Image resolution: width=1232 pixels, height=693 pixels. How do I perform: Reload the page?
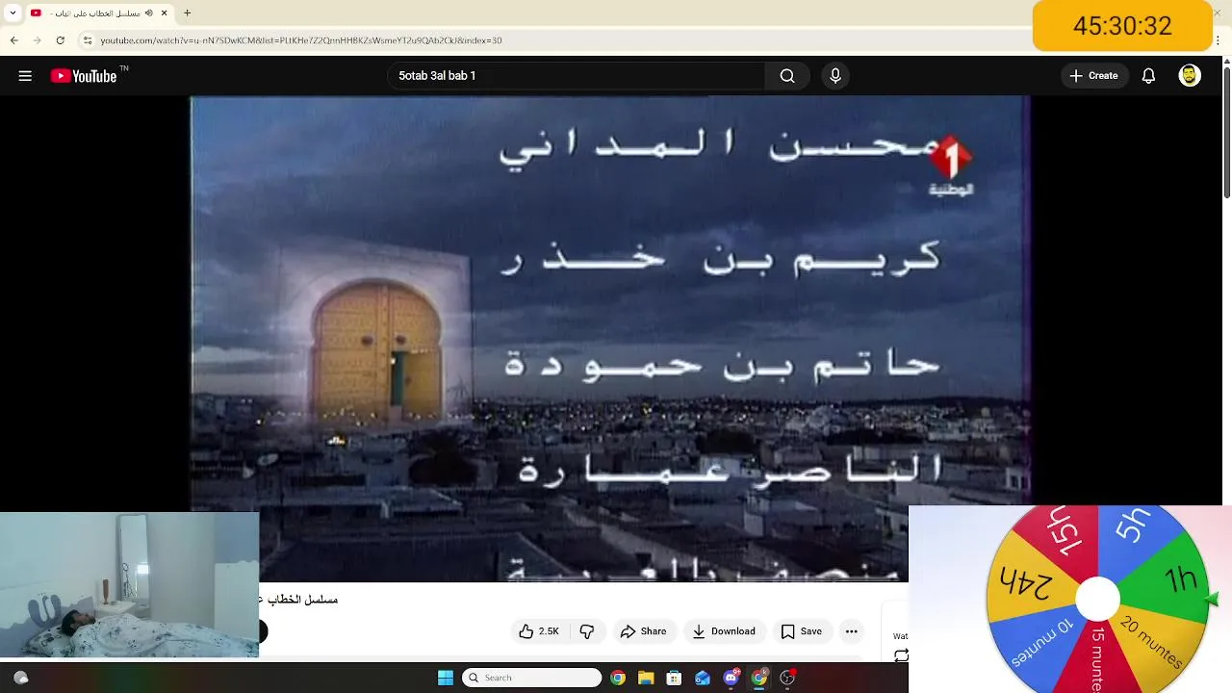point(60,40)
